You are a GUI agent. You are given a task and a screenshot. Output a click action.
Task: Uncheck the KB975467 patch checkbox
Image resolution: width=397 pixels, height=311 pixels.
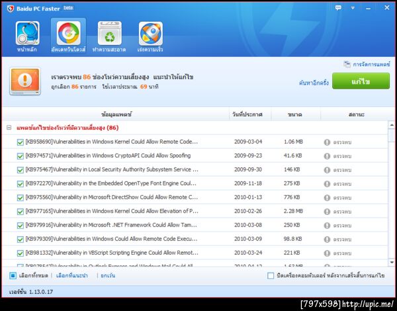coord(21,170)
